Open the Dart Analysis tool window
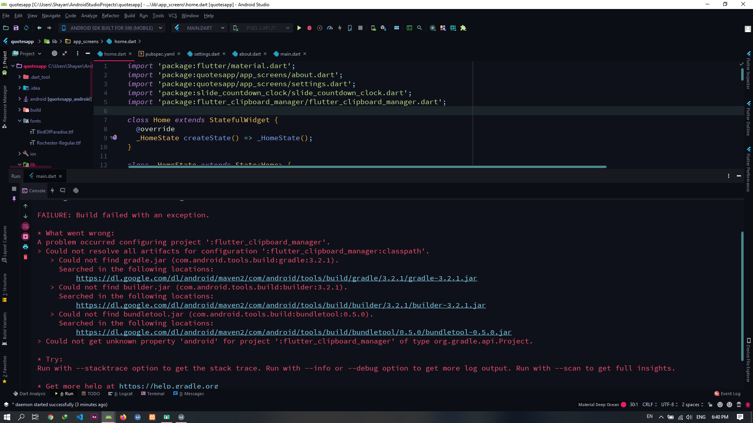753x423 pixels. tap(29, 394)
